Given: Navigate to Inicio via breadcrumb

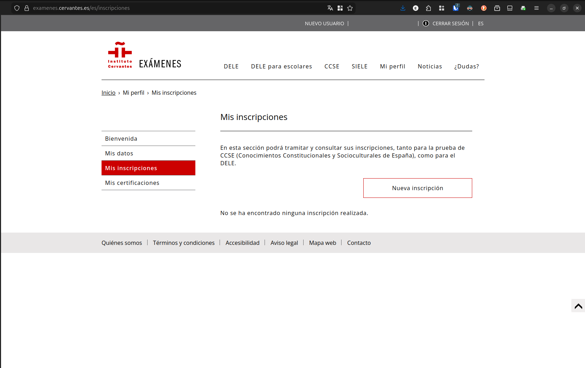Looking at the screenshot, I should click(x=108, y=92).
